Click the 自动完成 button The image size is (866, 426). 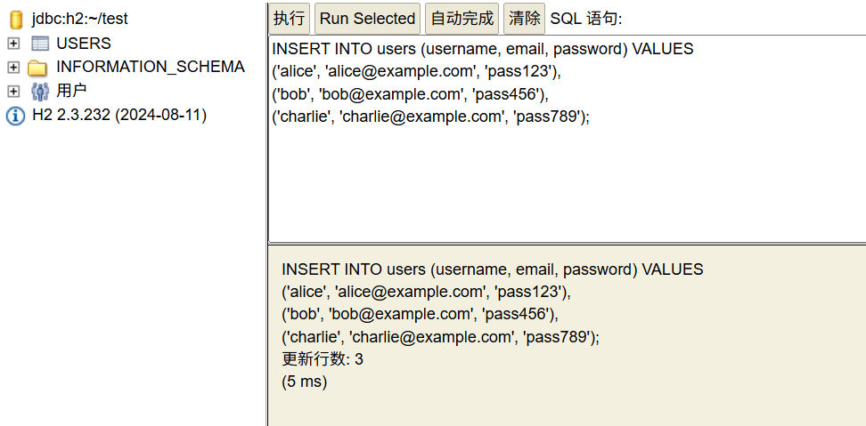[462, 18]
